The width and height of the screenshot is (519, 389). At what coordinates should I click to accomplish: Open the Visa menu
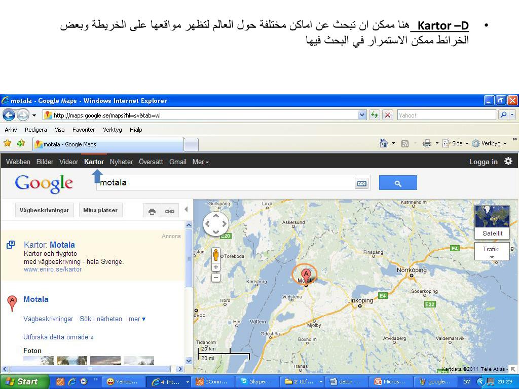[x=60, y=130]
